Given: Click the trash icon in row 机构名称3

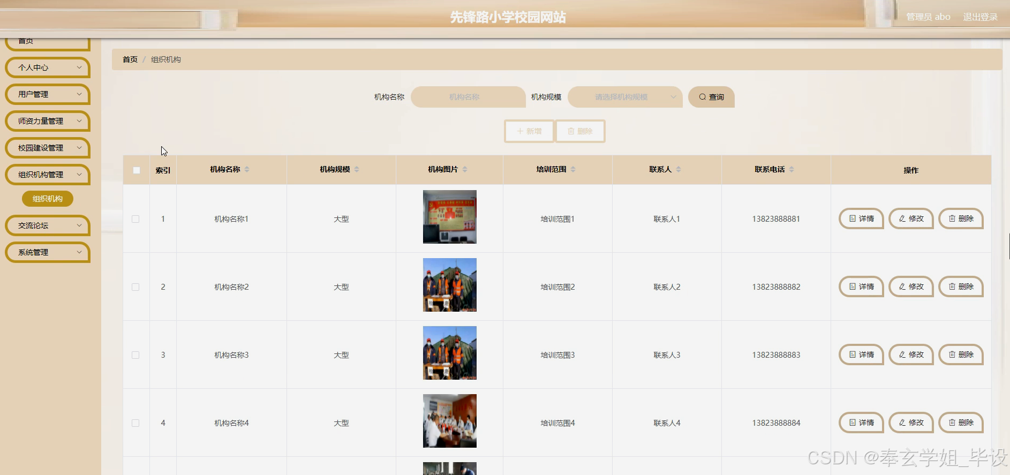Looking at the screenshot, I should click(x=952, y=355).
